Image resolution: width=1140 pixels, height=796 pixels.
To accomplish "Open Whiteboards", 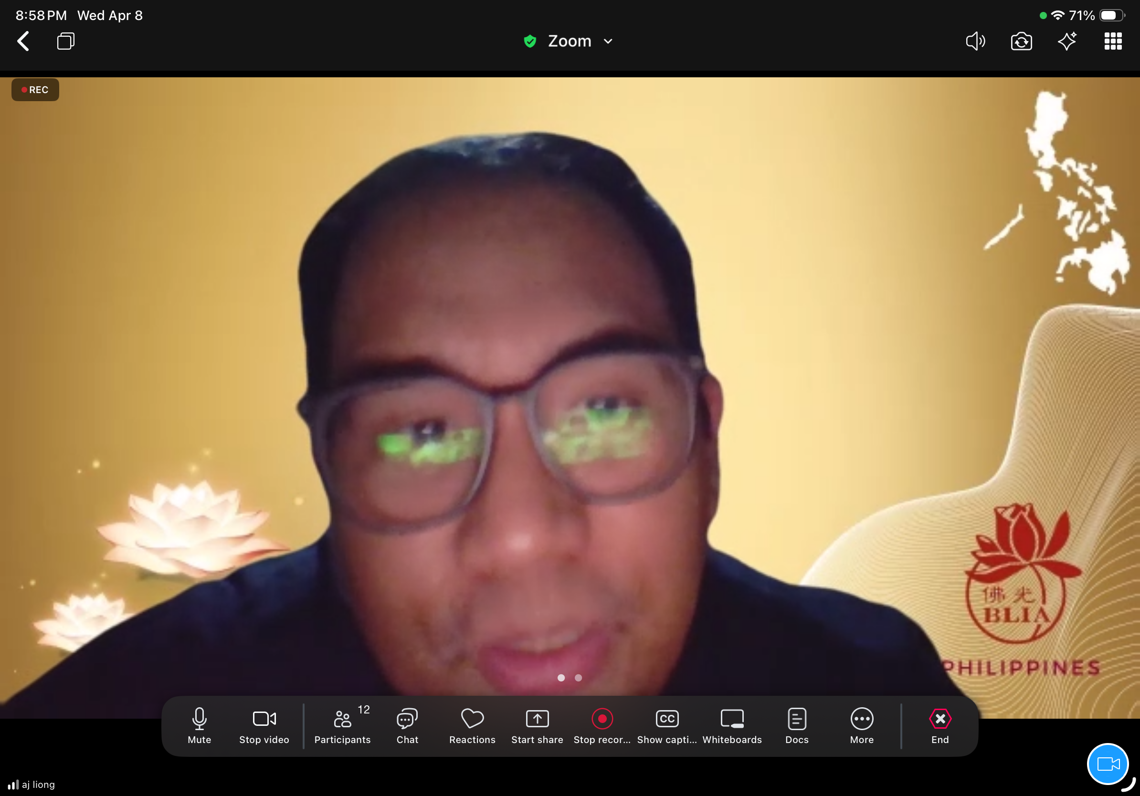I will pos(732,725).
